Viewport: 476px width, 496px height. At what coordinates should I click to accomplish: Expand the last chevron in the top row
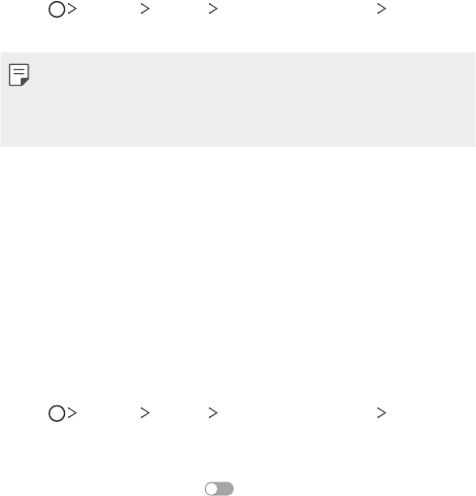pos(381,9)
